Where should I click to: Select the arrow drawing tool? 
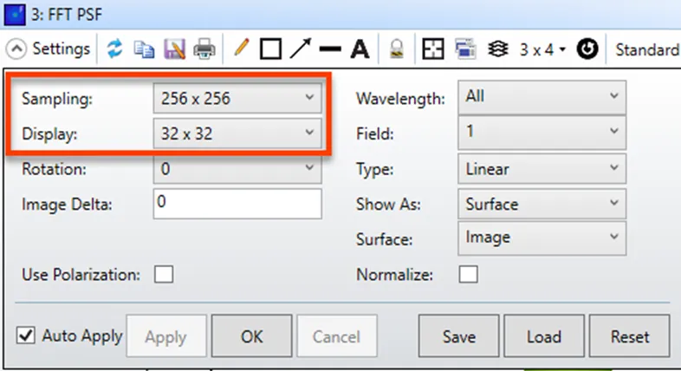(300, 49)
